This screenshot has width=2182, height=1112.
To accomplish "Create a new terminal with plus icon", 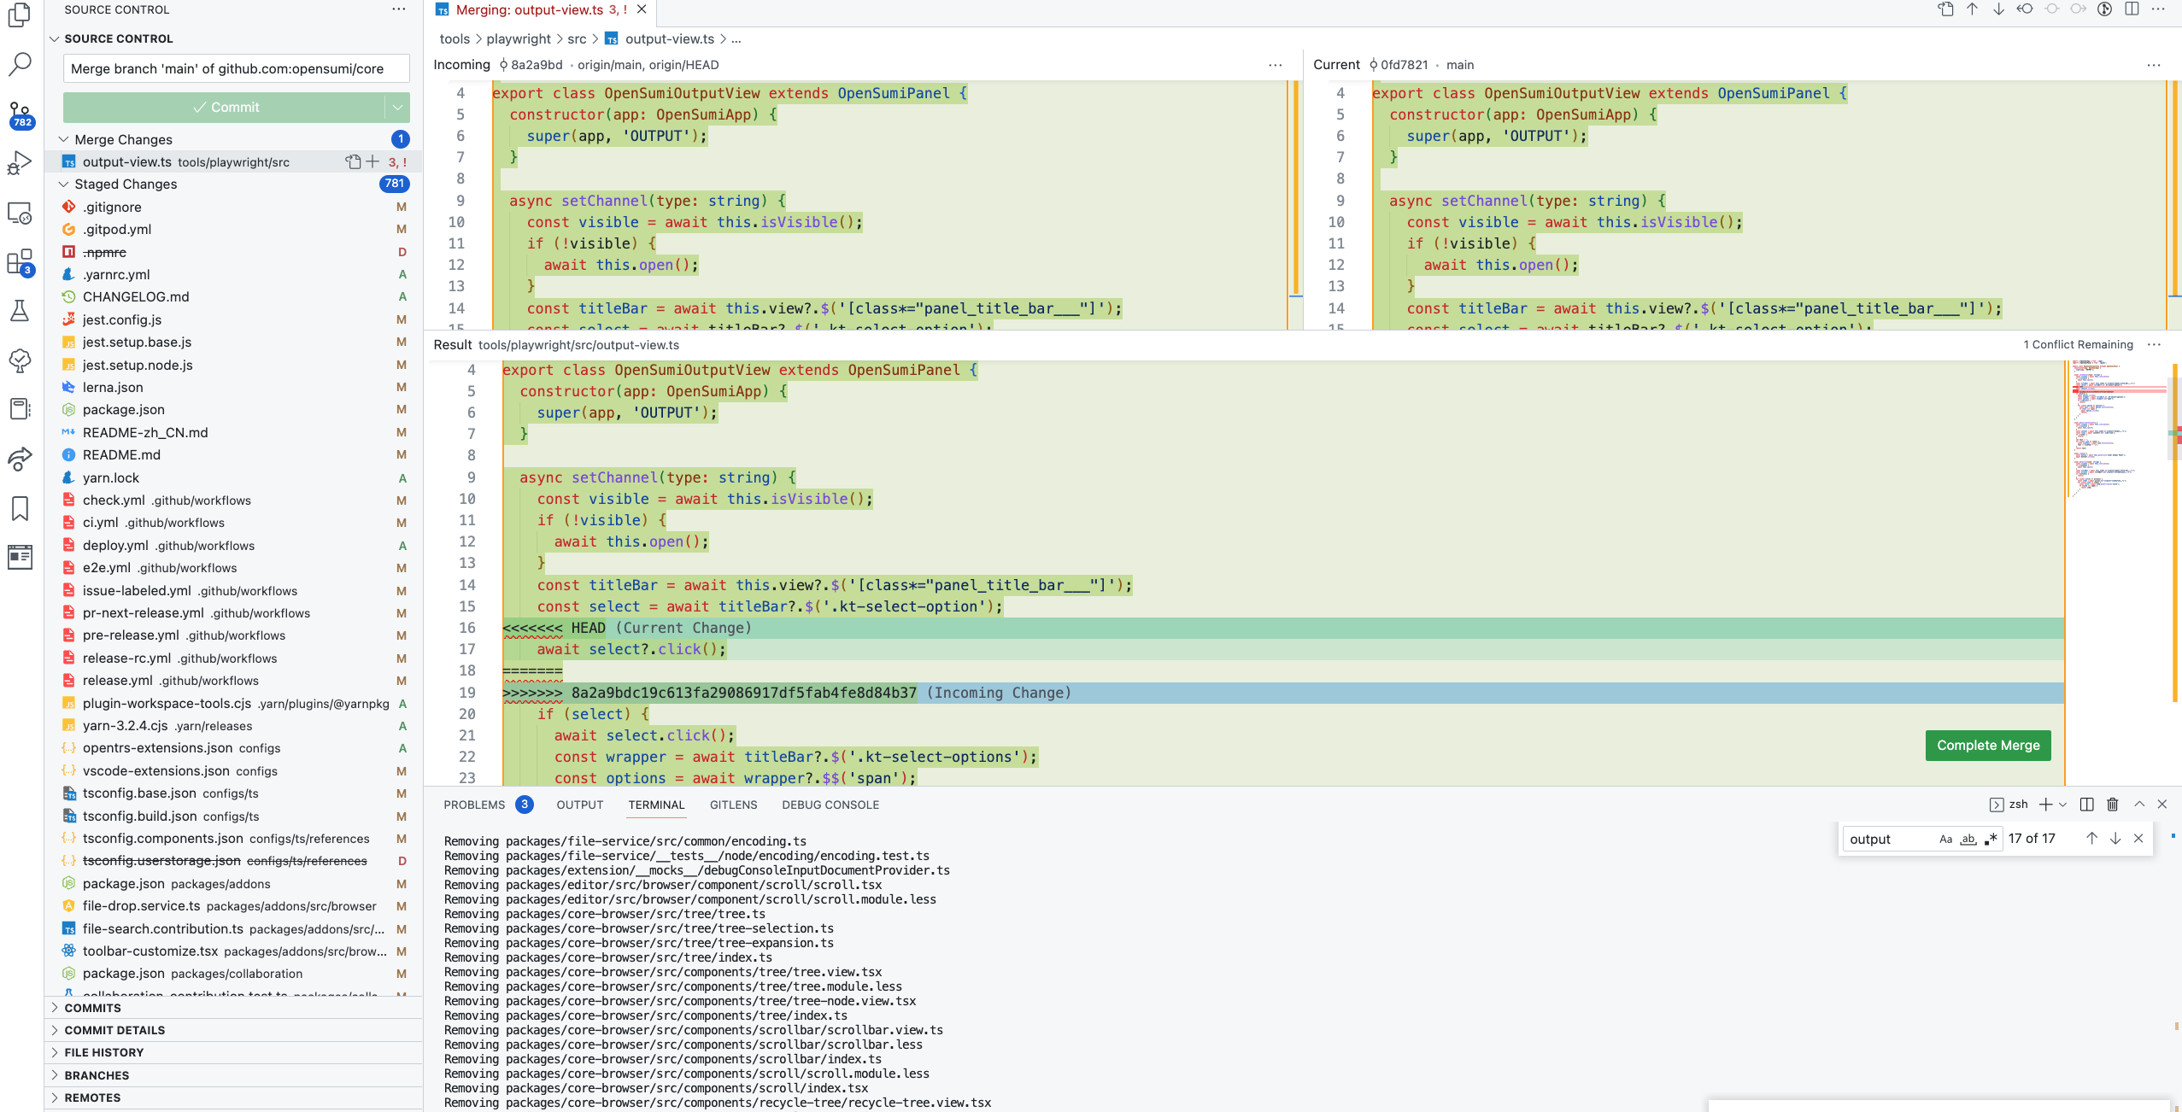I will click(x=2045, y=804).
